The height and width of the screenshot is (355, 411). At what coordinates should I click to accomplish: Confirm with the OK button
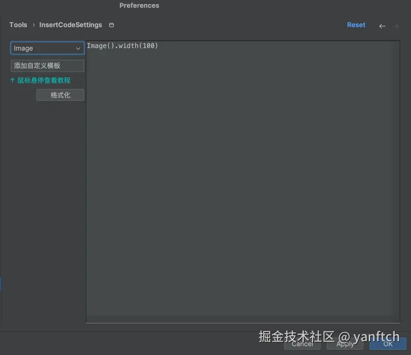(388, 344)
